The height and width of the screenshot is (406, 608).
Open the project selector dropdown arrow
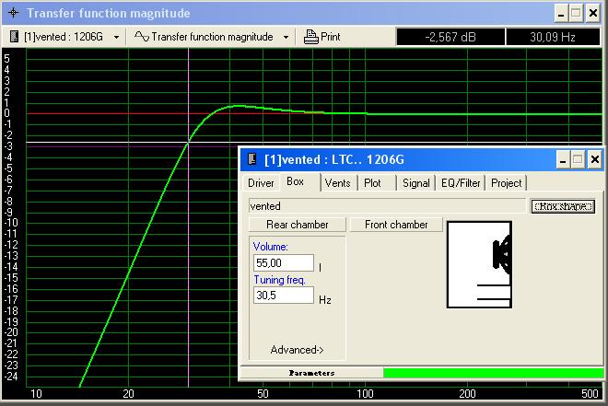pyautogui.click(x=116, y=37)
